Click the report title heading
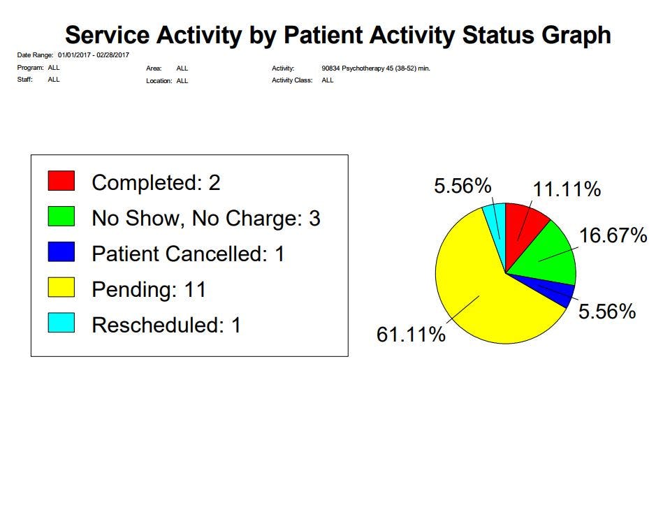Image resolution: width=663 pixels, height=512 pixels. point(338,34)
